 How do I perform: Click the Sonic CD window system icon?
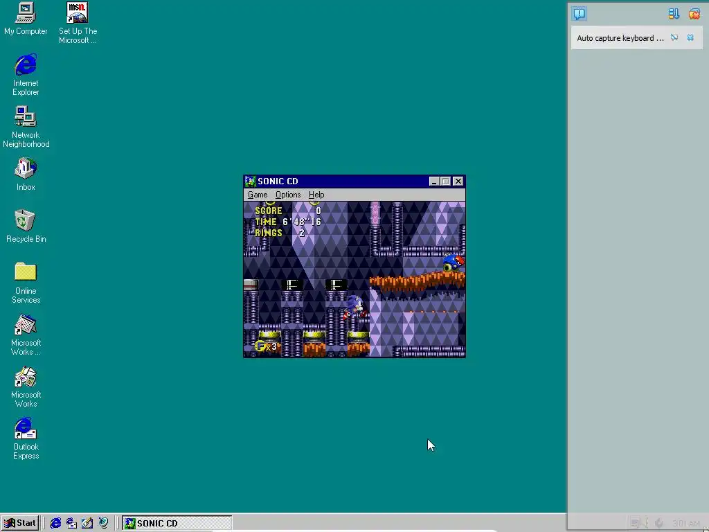(x=250, y=181)
